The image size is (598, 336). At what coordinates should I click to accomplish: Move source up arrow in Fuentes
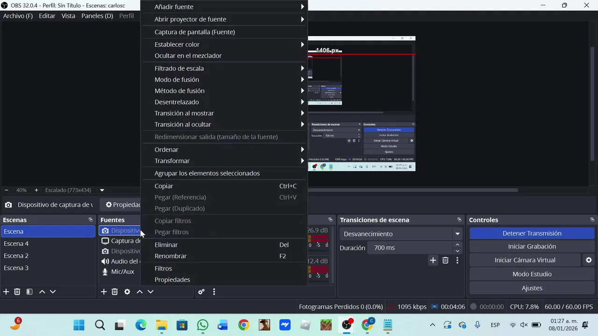click(x=140, y=292)
